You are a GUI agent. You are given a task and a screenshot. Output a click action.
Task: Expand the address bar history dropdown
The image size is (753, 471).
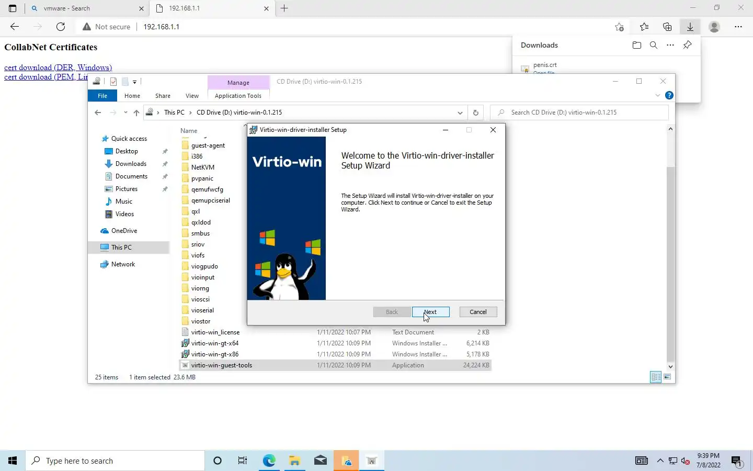[460, 113]
